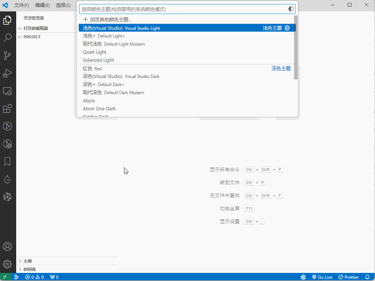The height and width of the screenshot is (281, 375).
Task: Open the 文件(F) menu
Action: click(x=21, y=5)
